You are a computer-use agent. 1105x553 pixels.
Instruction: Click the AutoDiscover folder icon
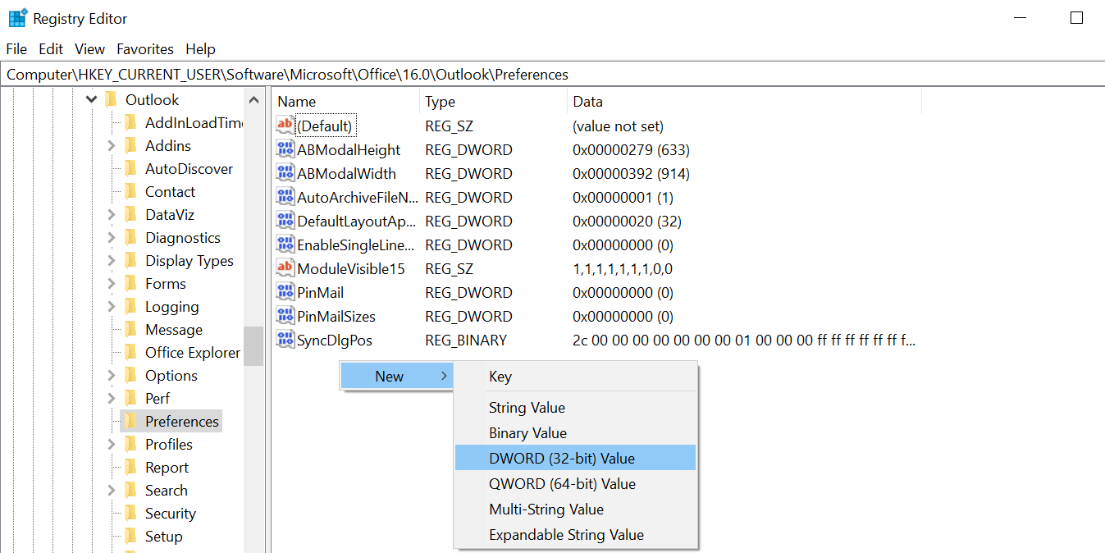tap(130, 169)
